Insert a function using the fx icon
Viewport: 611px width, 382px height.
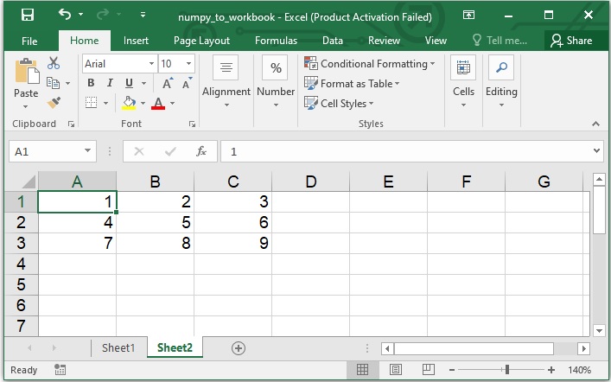pyautogui.click(x=201, y=151)
